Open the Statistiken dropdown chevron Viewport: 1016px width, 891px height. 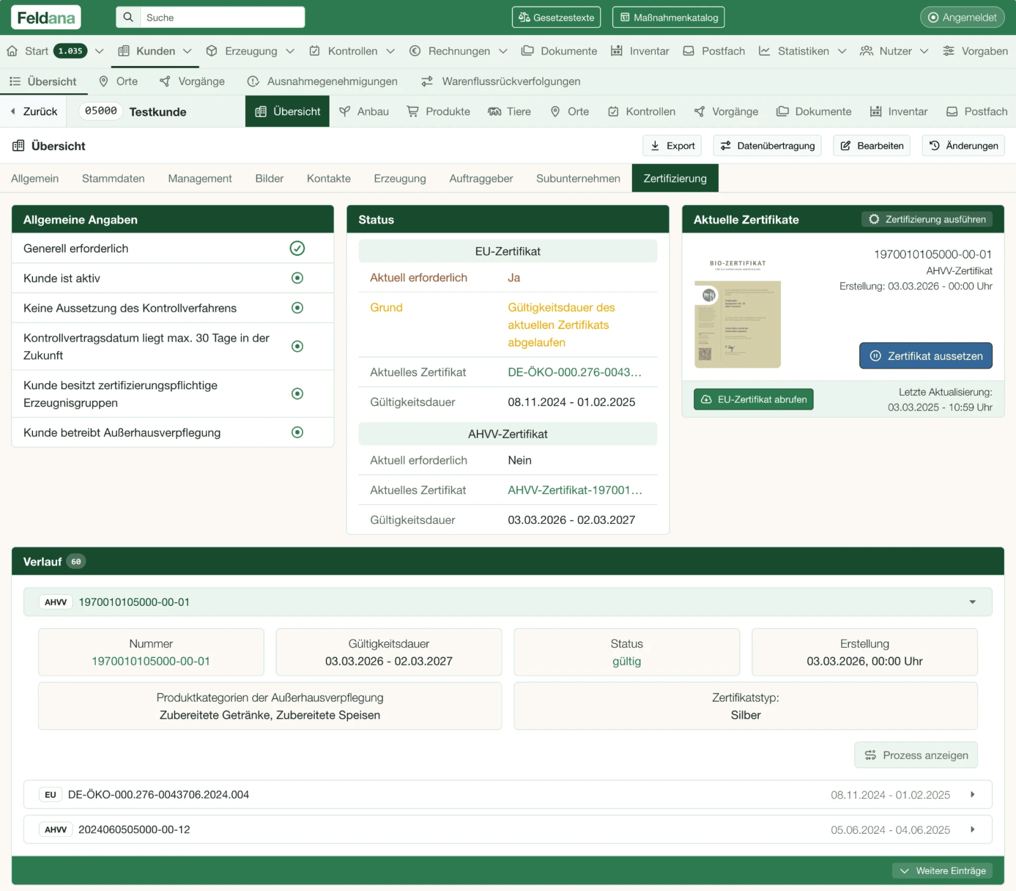coord(842,51)
